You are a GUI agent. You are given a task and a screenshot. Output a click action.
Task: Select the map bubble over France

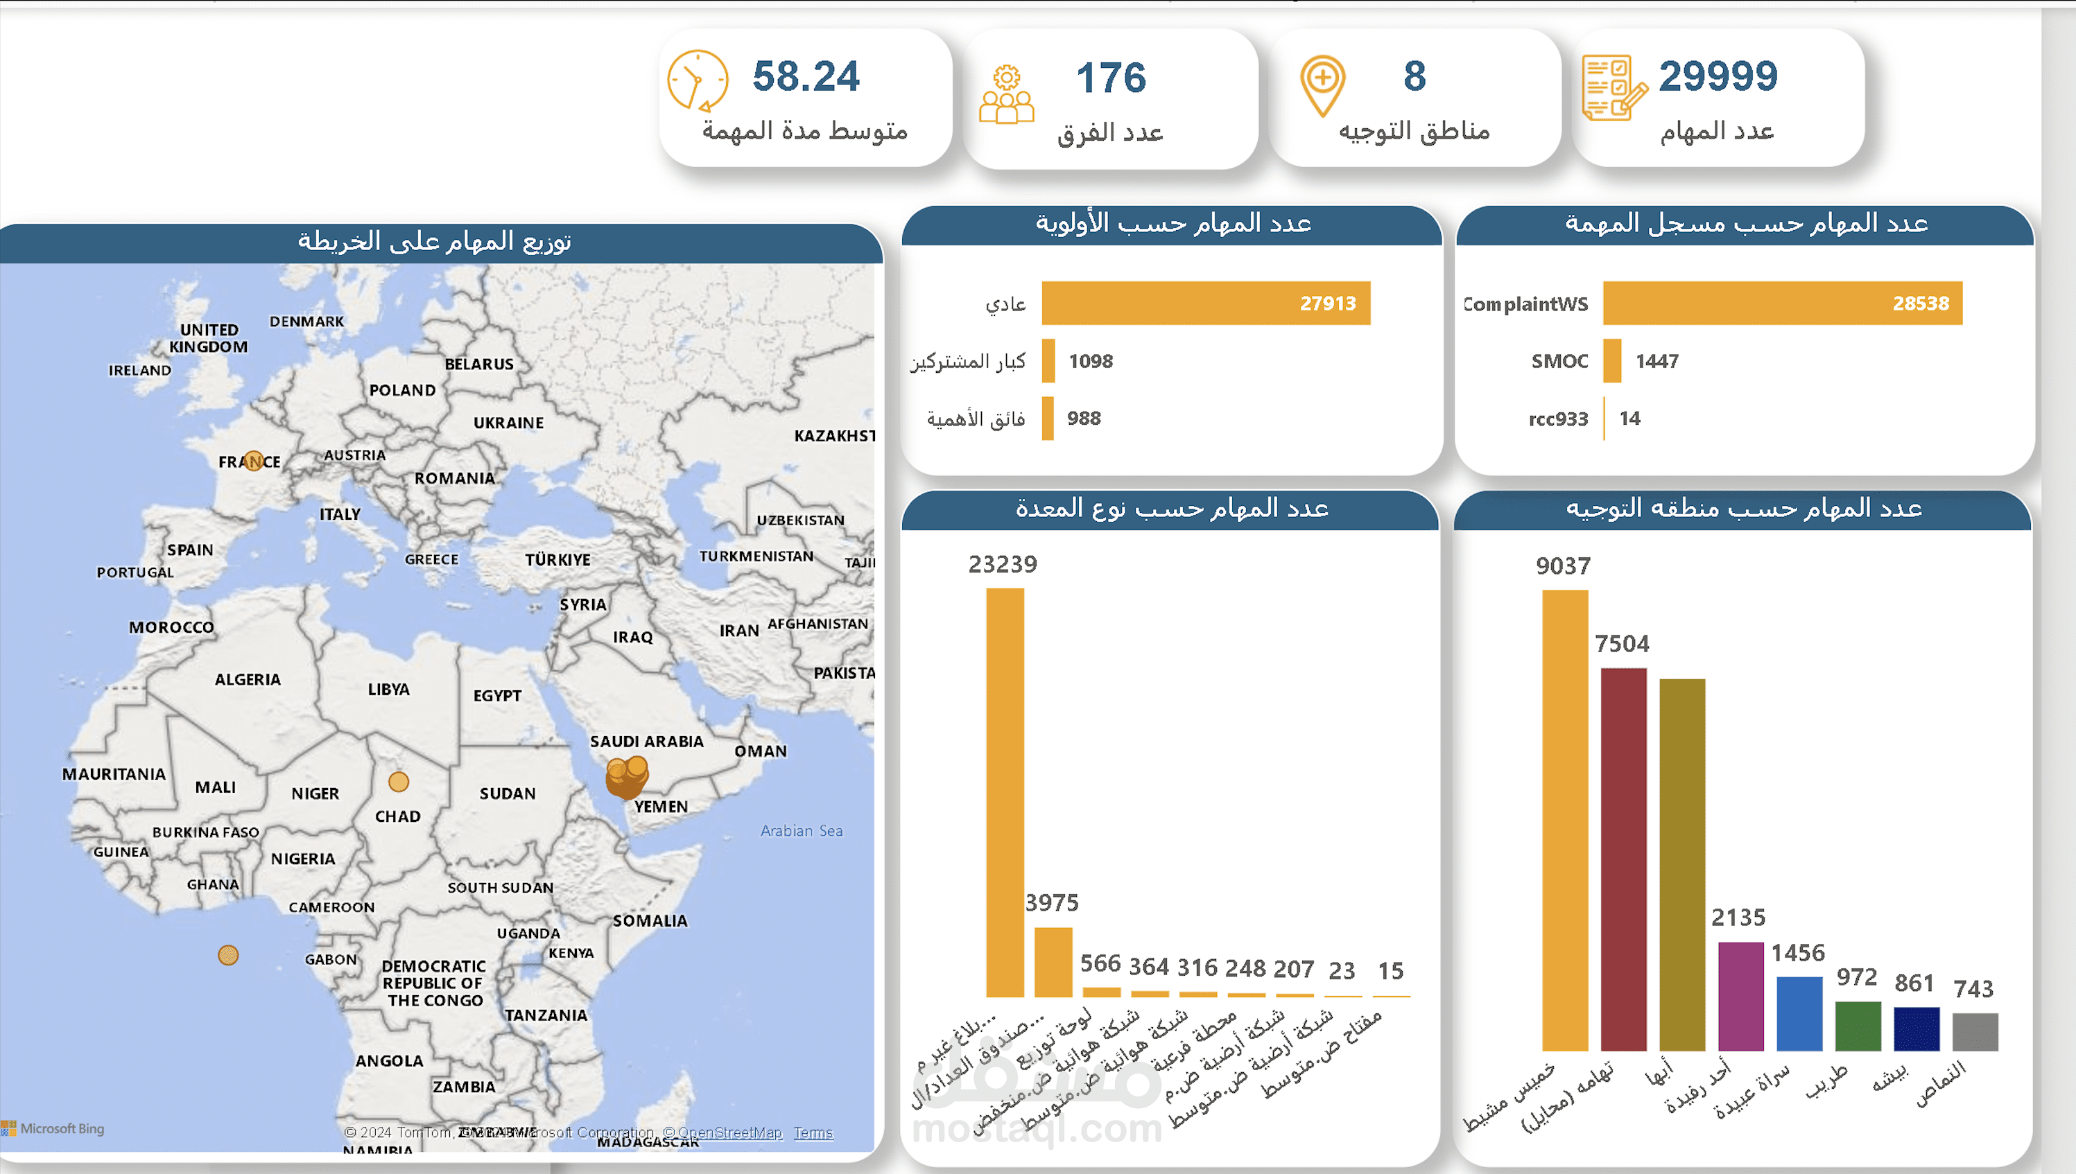[x=253, y=462]
